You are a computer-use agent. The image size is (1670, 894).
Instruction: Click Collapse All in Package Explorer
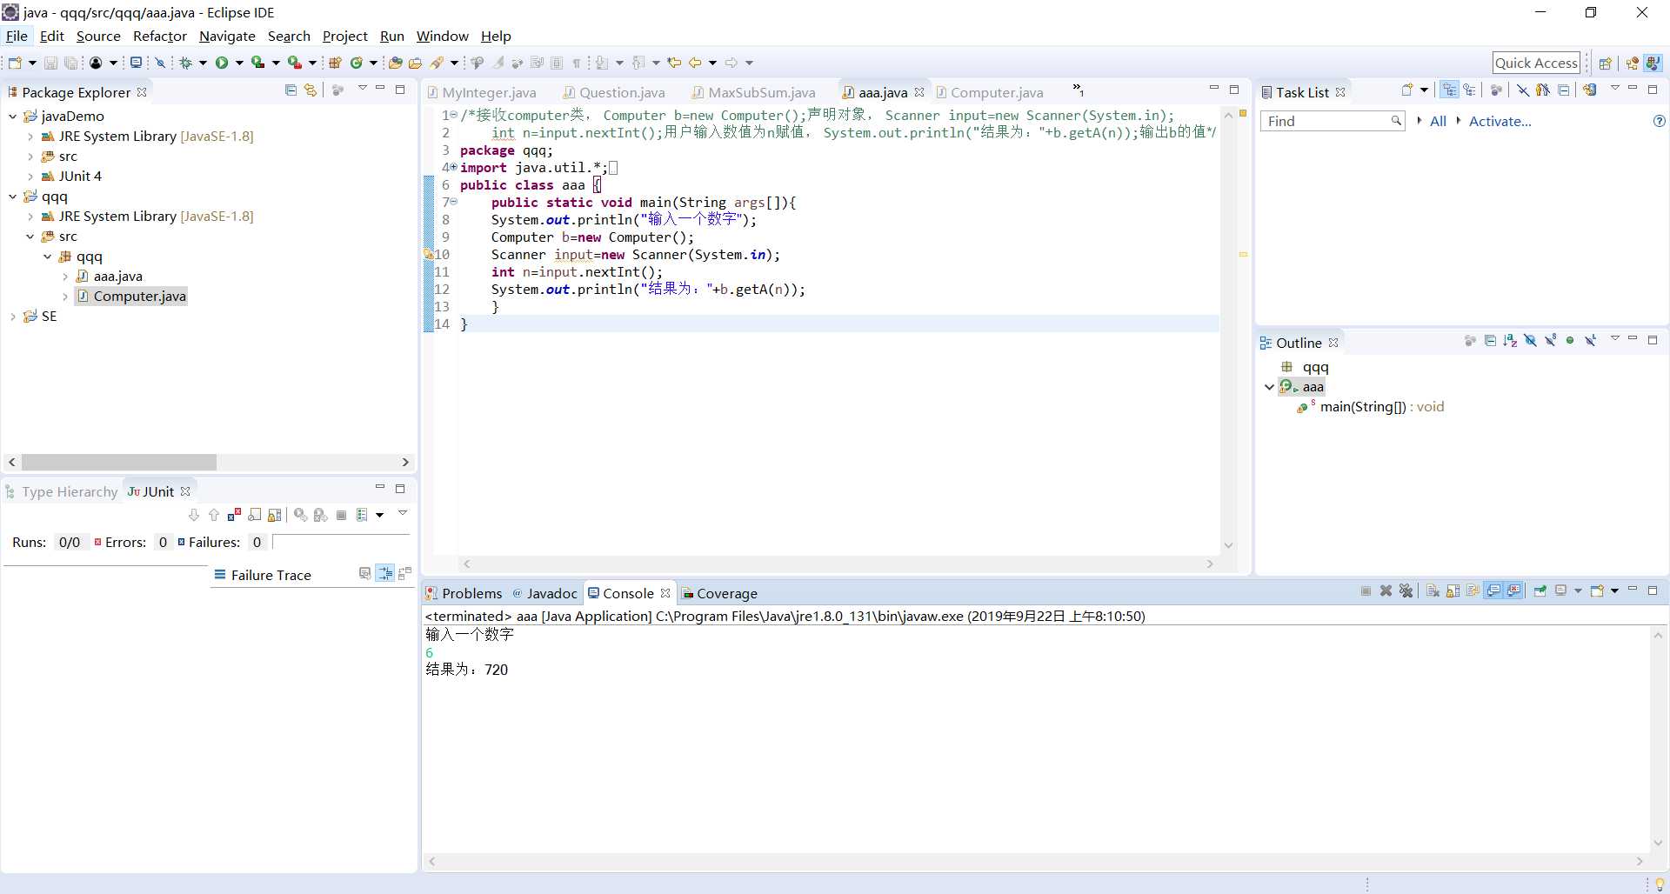tap(291, 90)
